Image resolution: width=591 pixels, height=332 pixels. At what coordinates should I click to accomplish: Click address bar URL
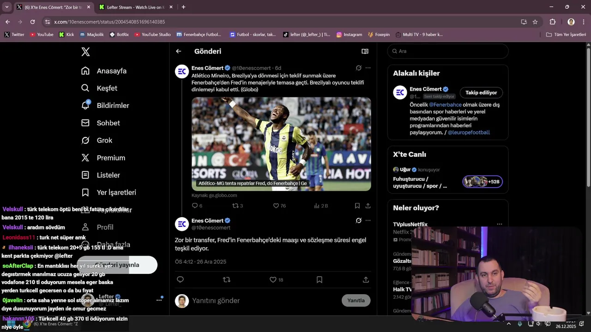109,22
